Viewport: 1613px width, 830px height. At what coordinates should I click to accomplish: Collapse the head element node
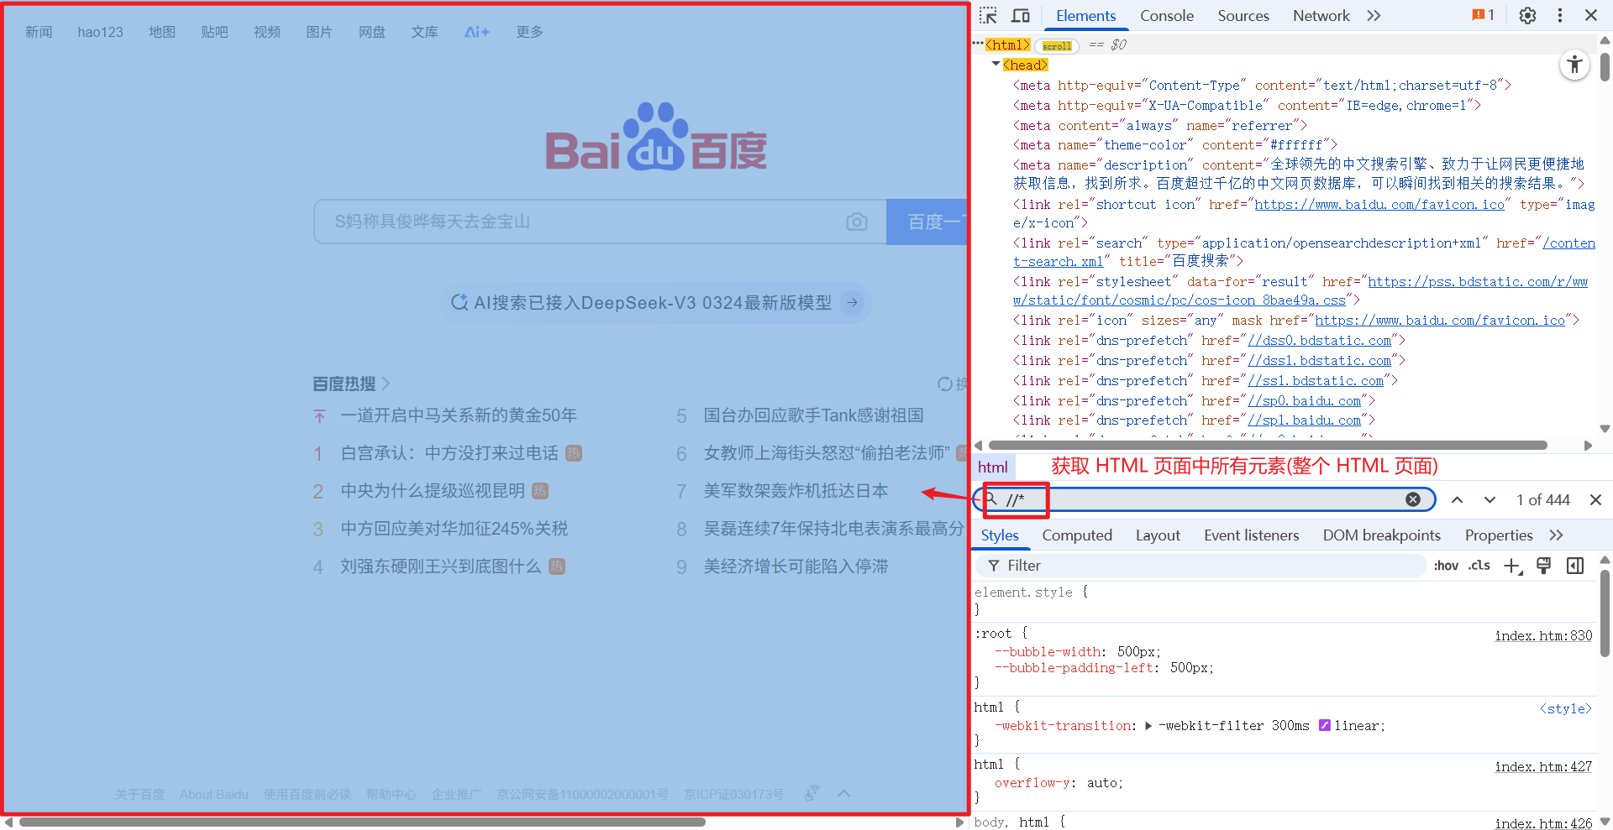point(996,64)
